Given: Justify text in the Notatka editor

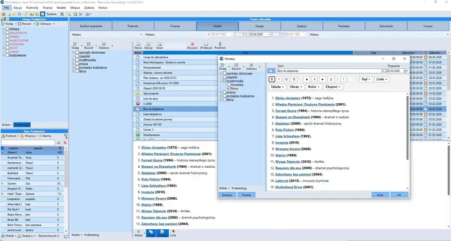Looking at the screenshot, I should (x=331, y=79).
